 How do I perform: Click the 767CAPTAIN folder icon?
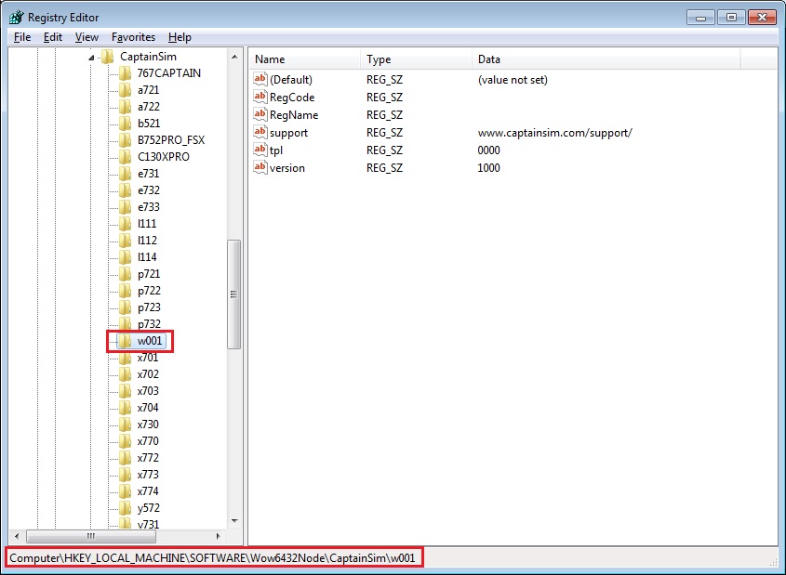click(x=125, y=73)
